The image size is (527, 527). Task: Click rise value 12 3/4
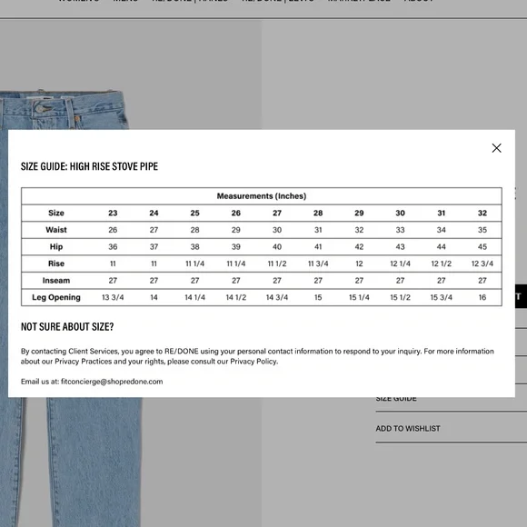pos(482,263)
